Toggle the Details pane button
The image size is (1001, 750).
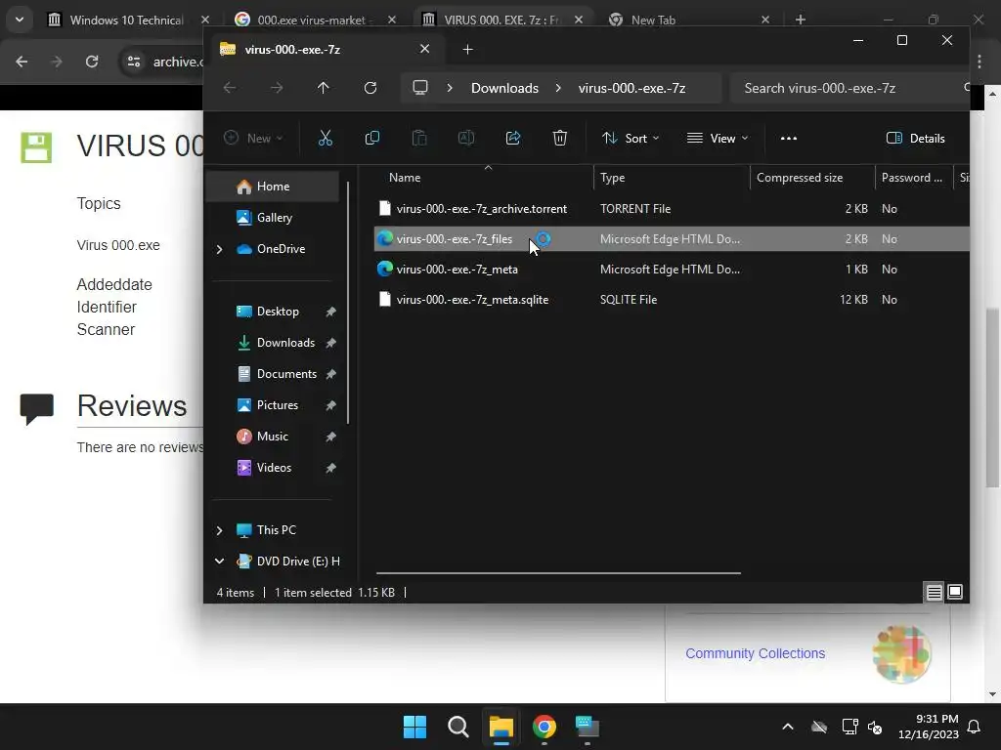(915, 138)
